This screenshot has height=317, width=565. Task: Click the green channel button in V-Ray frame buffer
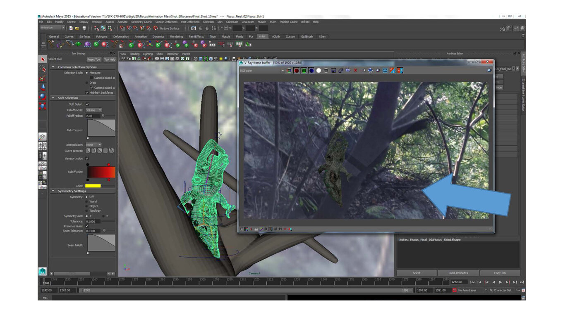point(304,71)
